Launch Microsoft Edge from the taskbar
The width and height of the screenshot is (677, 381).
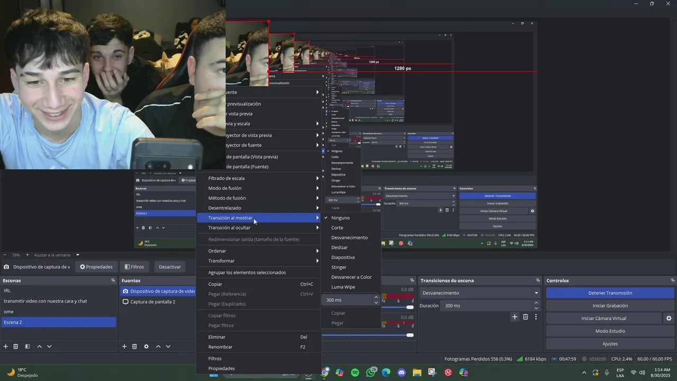coord(386,373)
